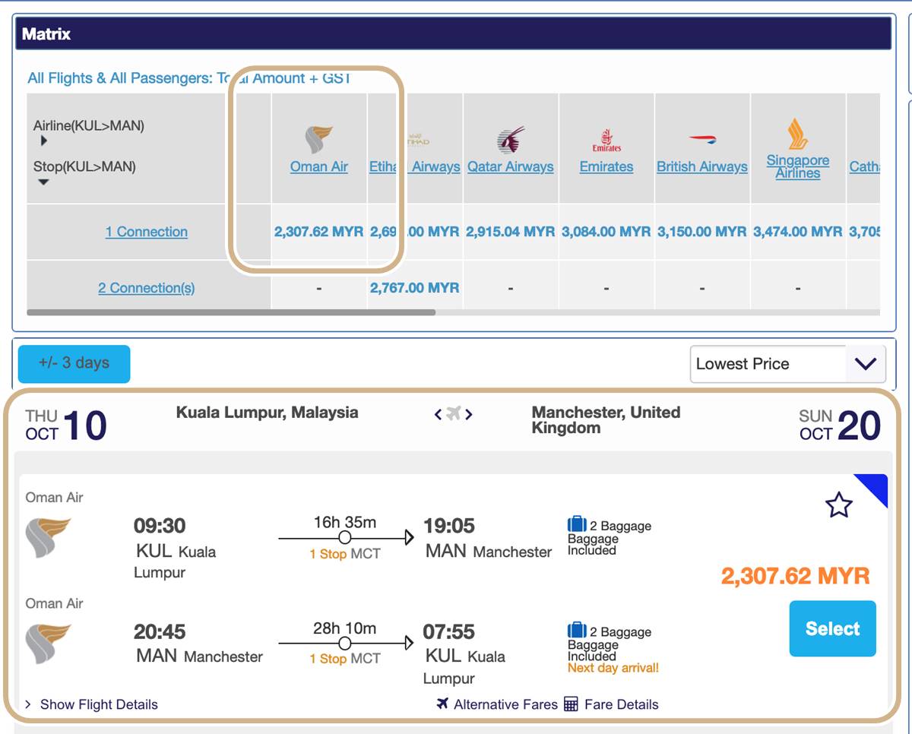The width and height of the screenshot is (912, 734).
Task: Click the calculator icon beside Fare Details
Action: tap(572, 704)
